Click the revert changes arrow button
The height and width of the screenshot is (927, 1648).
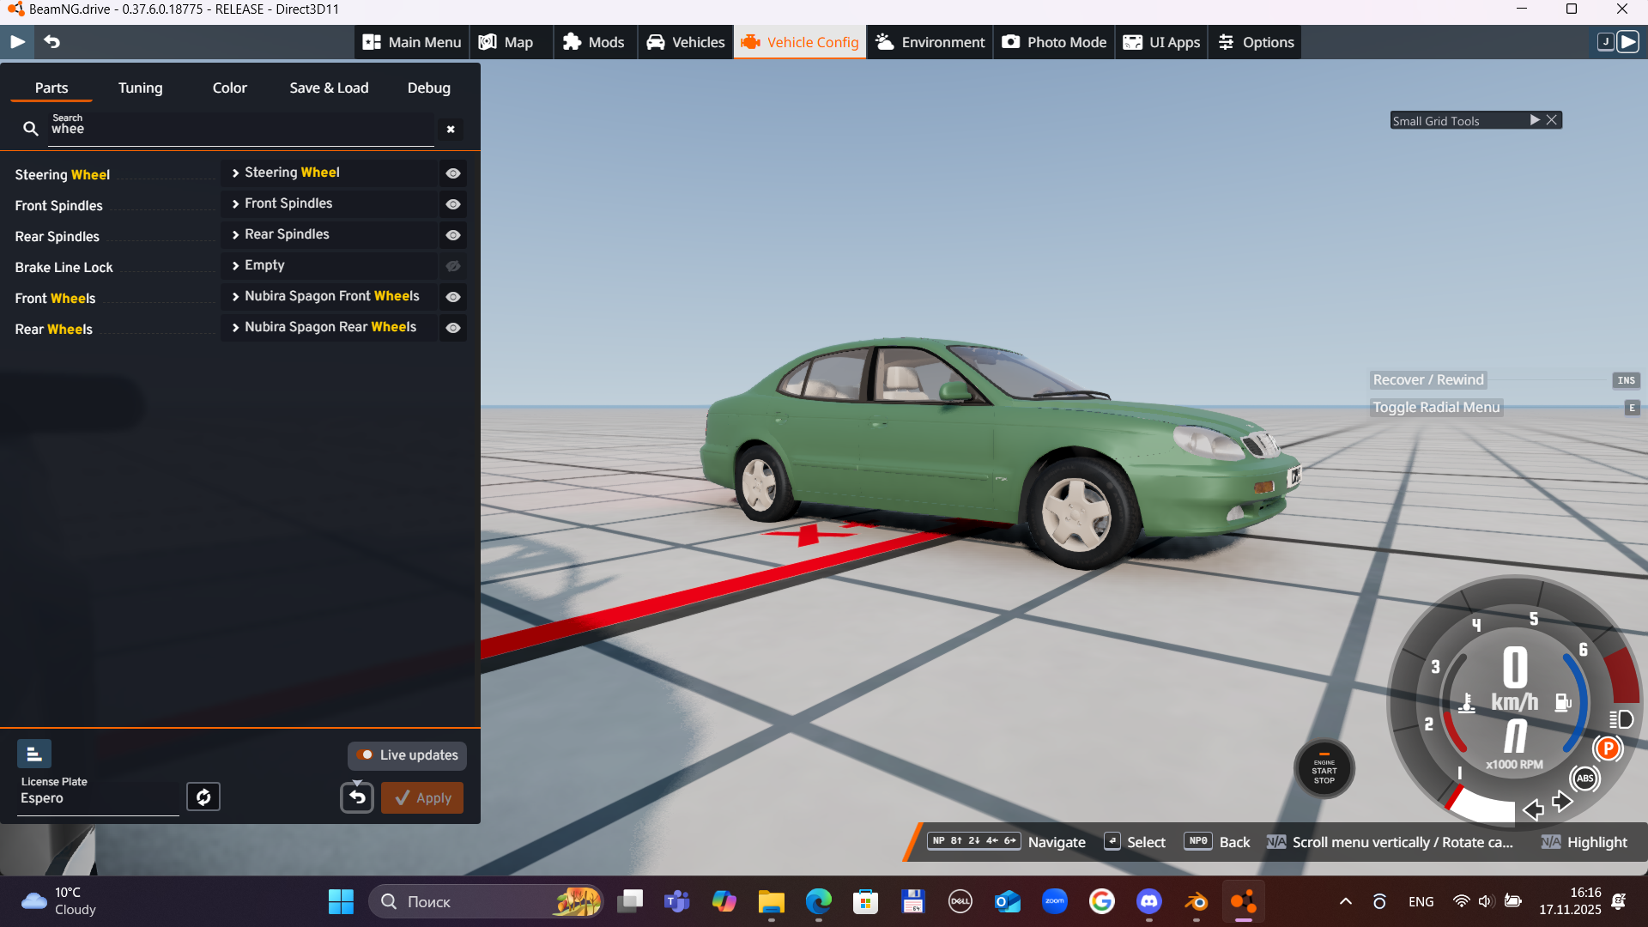[x=357, y=797]
